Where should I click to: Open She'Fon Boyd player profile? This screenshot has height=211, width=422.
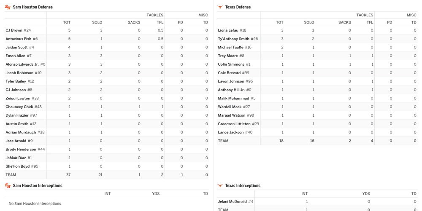(17, 166)
